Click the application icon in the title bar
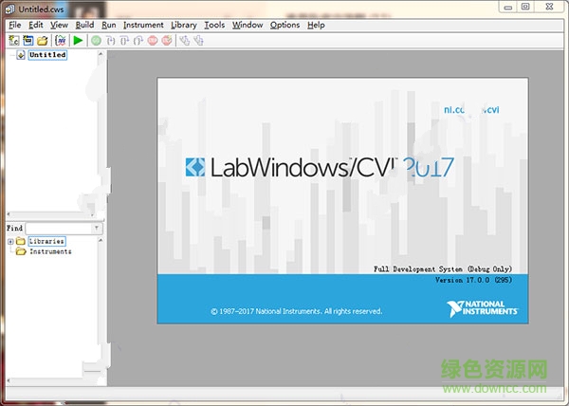Image resolution: width=569 pixels, height=406 pixels. (10, 9)
